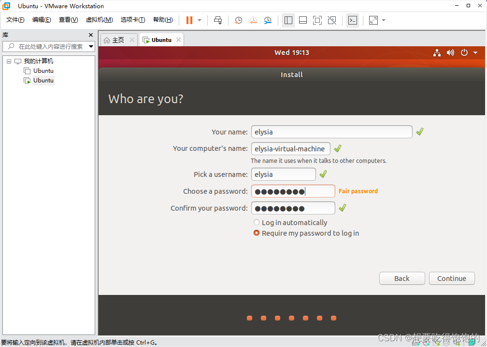Image resolution: width=487 pixels, height=347 pixels.
Task: Open the 查看(V) menu
Action: [x=68, y=20]
